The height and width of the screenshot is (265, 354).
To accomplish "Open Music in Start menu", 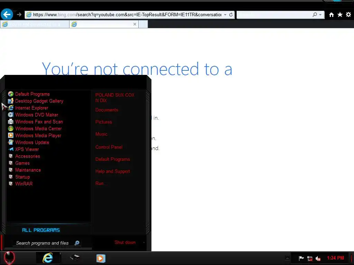I will coord(101,134).
